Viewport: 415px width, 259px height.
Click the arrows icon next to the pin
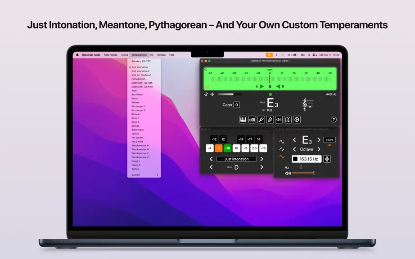click(212, 94)
